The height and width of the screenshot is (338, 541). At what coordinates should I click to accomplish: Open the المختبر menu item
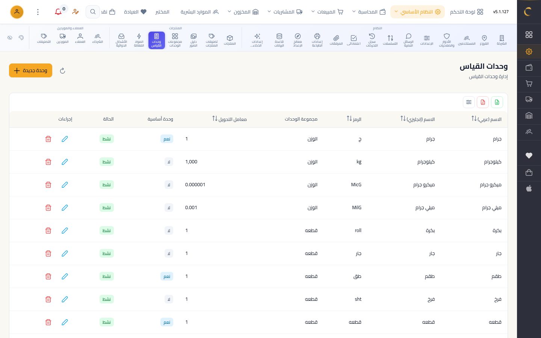click(x=162, y=12)
